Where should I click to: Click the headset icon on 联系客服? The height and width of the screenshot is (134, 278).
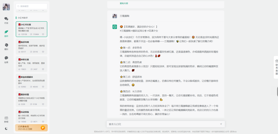(276, 61)
